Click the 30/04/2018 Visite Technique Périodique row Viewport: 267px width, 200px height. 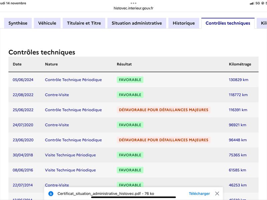[x=133, y=155]
